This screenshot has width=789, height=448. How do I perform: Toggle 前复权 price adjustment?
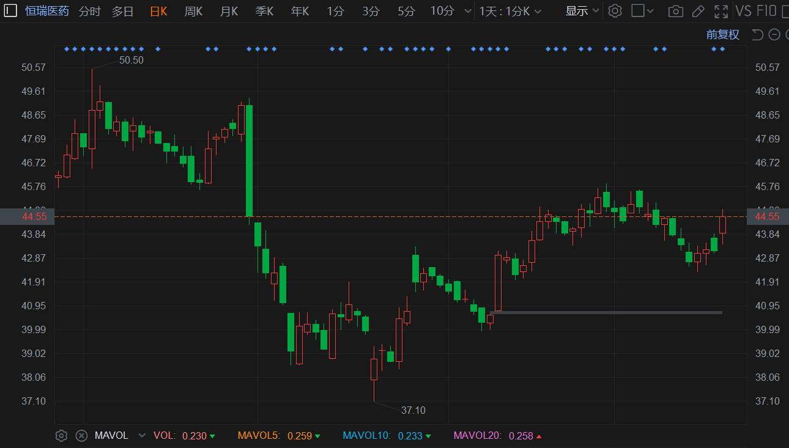pyautogui.click(x=722, y=35)
